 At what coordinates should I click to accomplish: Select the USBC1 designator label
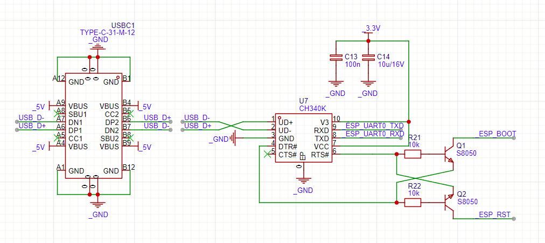click(x=123, y=26)
